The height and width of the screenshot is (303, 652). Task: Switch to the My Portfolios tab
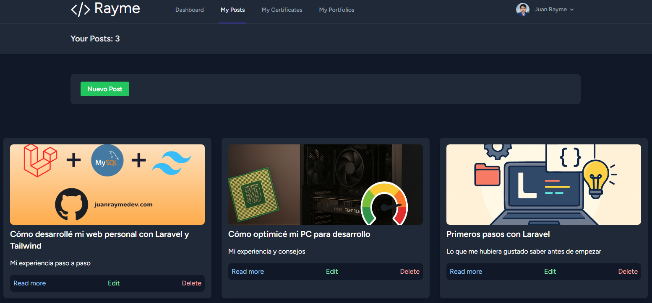point(336,10)
